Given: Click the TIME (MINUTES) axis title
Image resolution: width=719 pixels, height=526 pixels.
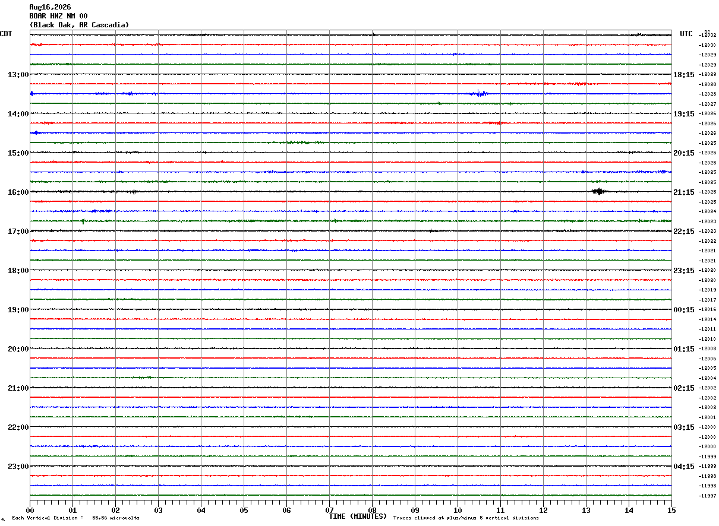Looking at the screenshot, I should tap(358, 517).
